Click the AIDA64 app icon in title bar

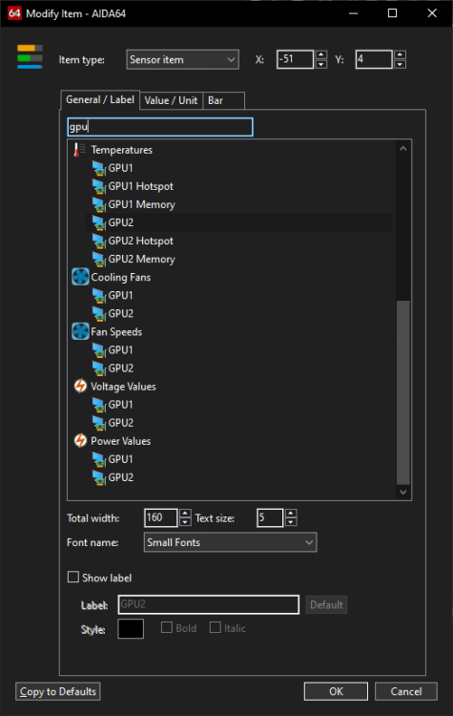14,13
